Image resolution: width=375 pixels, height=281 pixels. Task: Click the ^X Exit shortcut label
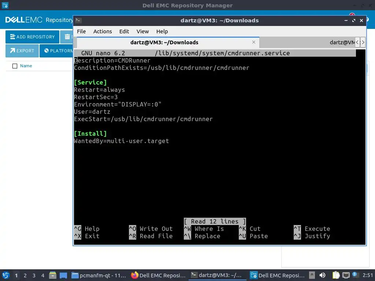tap(86, 236)
